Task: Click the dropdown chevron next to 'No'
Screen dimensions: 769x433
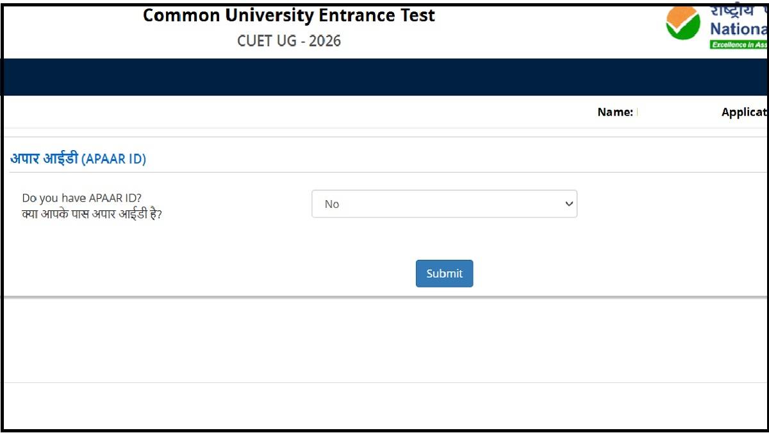Action: [568, 203]
